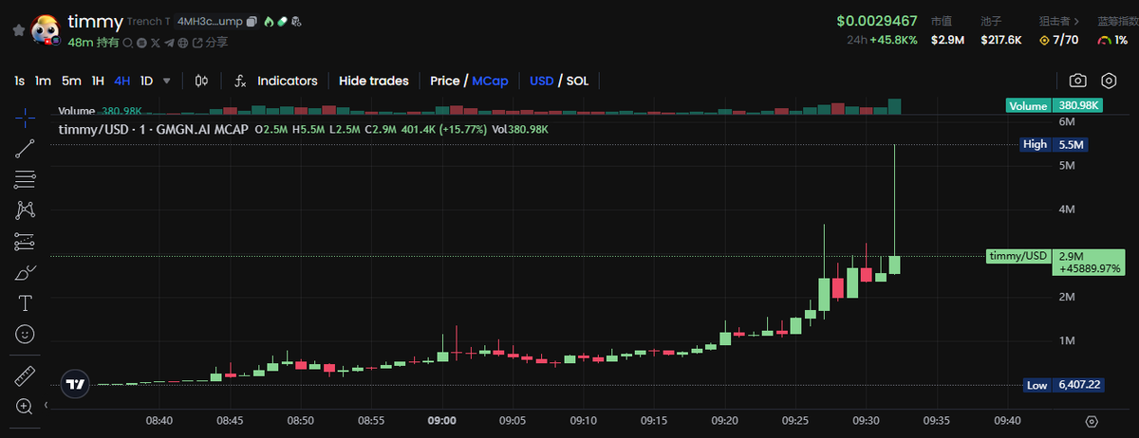The height and width of the screenshot is (438, 1139).
Task: Select the position forecasting tool
Action: click(x=26, y=241)
